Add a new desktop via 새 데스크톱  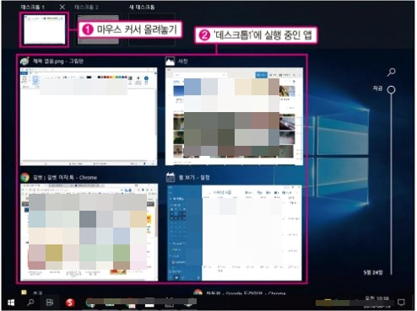(152, 29)
